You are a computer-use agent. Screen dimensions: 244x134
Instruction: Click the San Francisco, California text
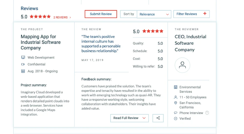(190, 105)
